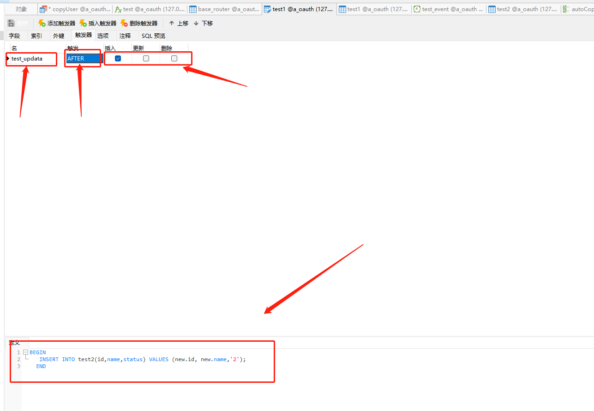Click the row indicator arrow beside test_updata

8,59
